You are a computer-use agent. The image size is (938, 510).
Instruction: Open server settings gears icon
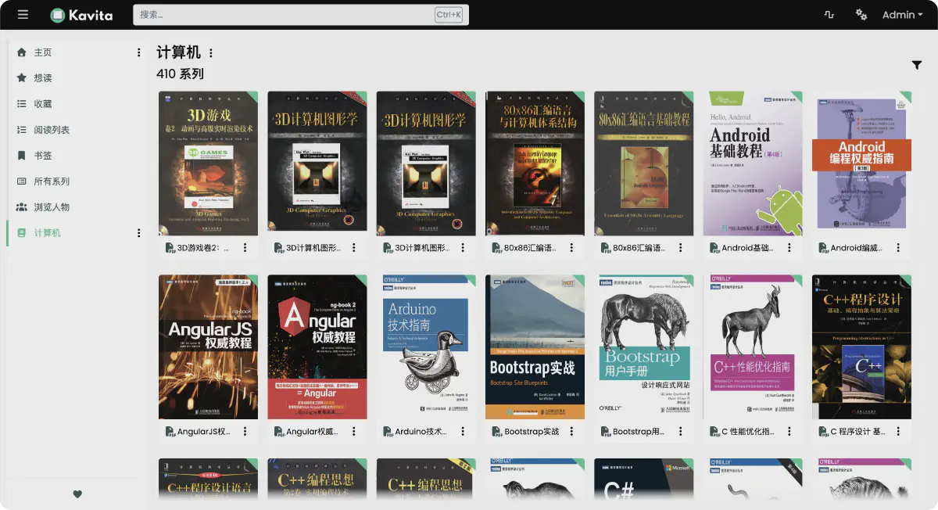click(x=861, y=15)
